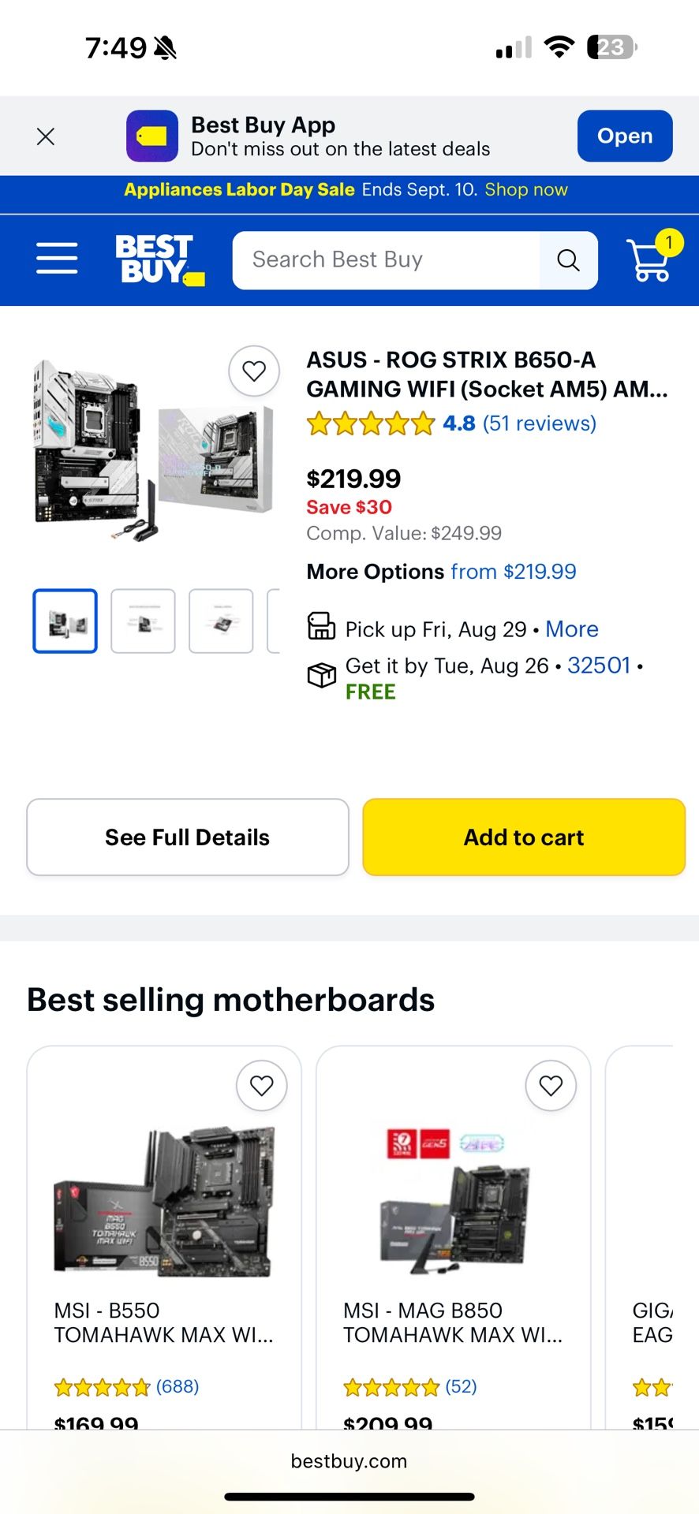
Task: Tap the Best Buy app logo in banner
Action: coord(152,136)
